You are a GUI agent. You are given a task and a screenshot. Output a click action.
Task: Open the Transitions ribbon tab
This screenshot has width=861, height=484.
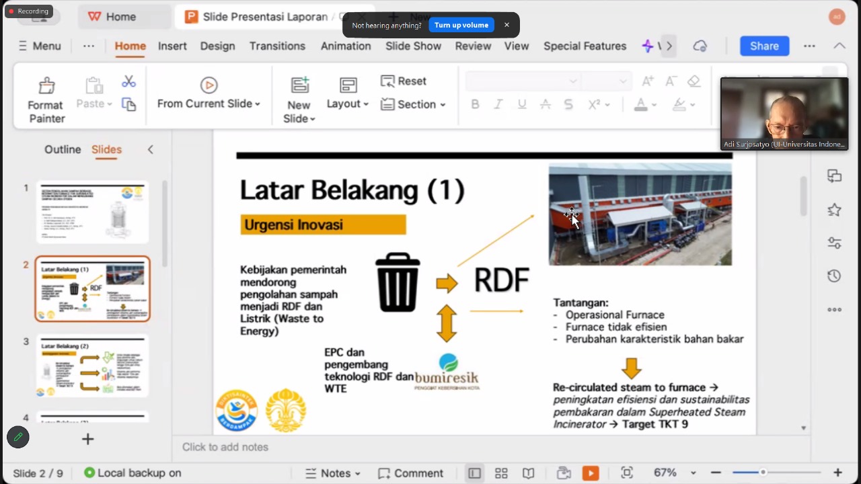(x=277, y=46)
